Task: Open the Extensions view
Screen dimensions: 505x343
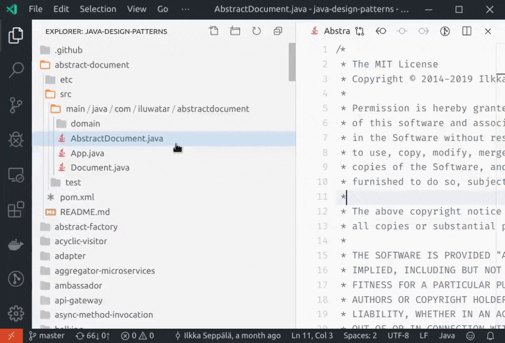Action: click(16, 209)
